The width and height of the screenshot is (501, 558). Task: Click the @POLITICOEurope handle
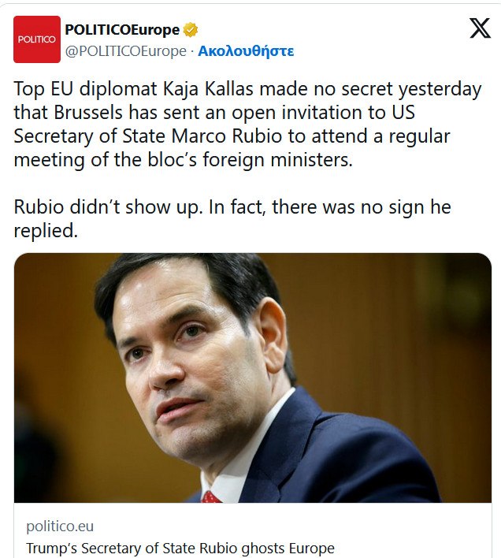[x=126, y=51]
